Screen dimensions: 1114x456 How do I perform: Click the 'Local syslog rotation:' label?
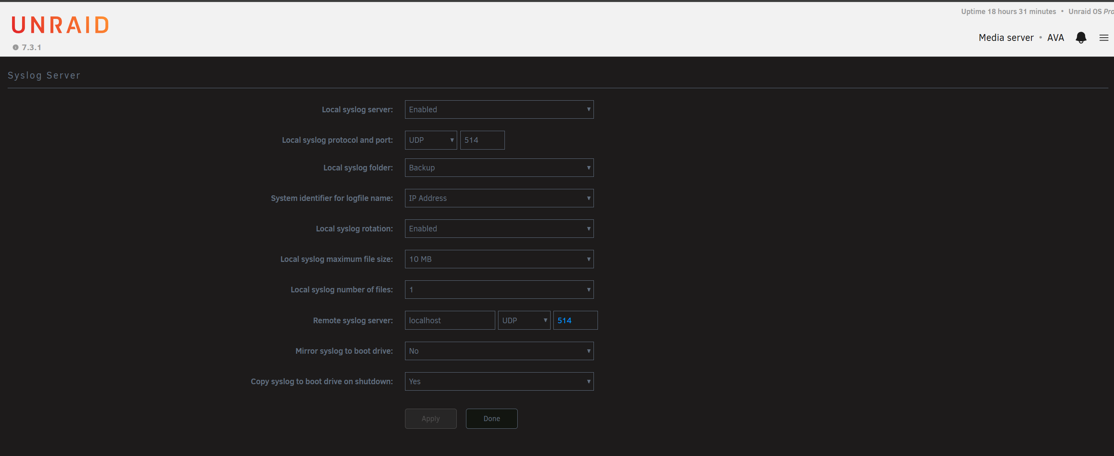pos(354,229)
